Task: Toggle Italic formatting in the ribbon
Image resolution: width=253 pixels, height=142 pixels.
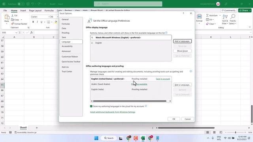Action: pyautogui.click(x=37, y=22)
